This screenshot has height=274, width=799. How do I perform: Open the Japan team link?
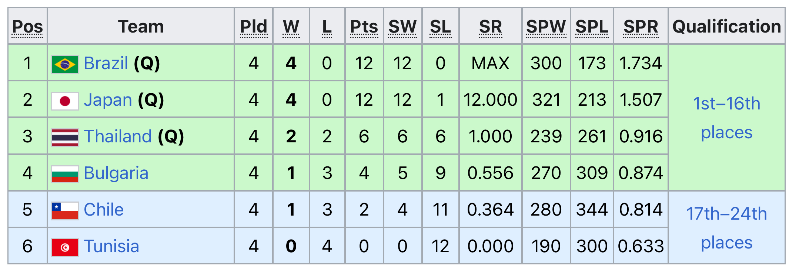click(x=108, y=100)
